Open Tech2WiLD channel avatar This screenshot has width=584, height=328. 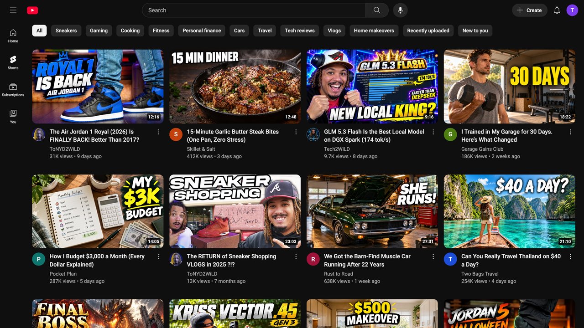(313, 134)
